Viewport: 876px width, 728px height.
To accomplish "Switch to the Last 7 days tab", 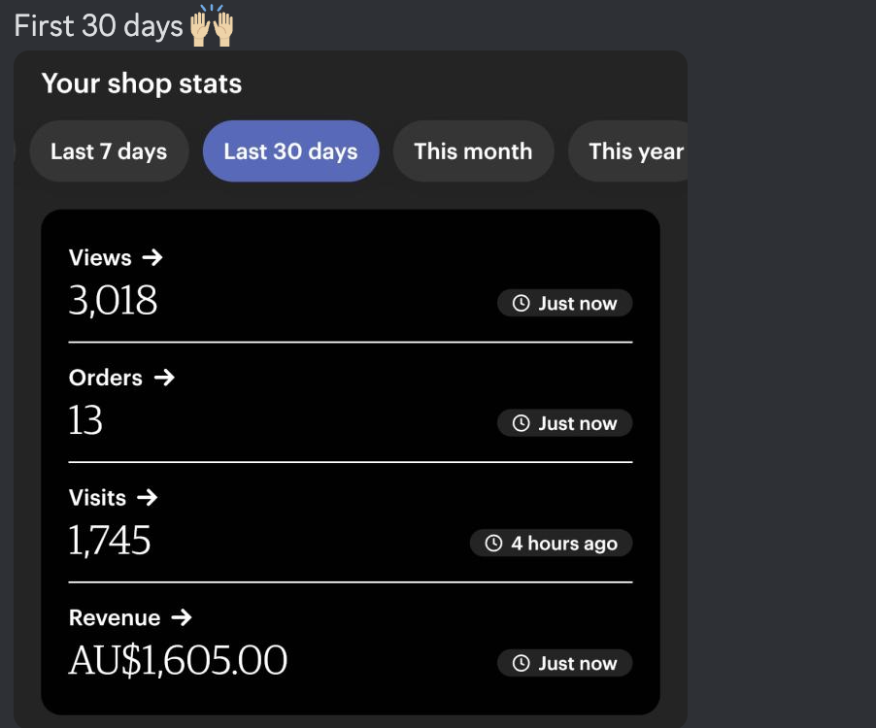I will click(109, 151).
